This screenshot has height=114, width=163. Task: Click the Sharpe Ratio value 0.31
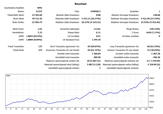point(98,33)
